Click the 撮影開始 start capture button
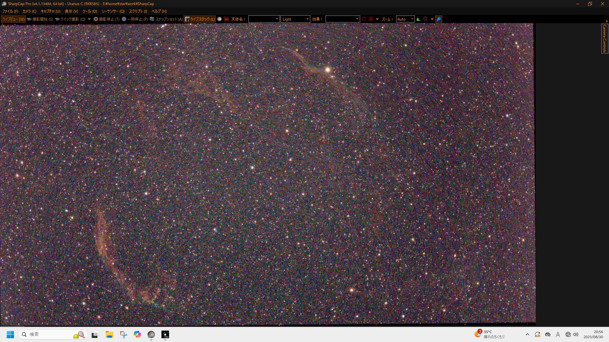The width and height of the screenshot is (609, 342). coord(40,19)
